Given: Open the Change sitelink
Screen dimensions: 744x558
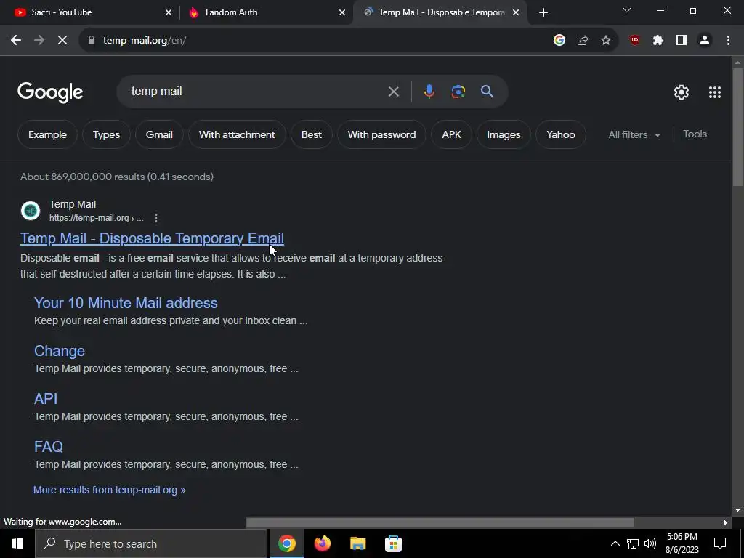Looking at the screenshot, I should [x=60, y=351].
